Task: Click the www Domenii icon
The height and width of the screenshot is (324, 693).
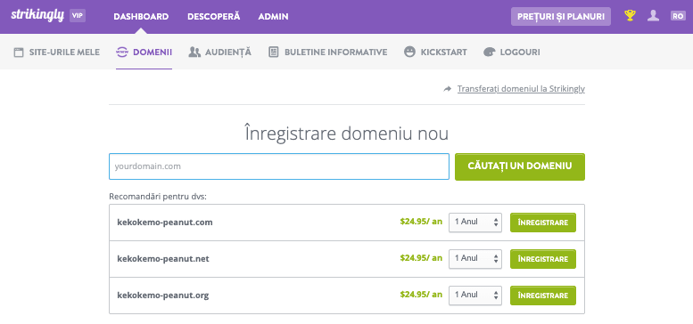Action: coord(122,52)
